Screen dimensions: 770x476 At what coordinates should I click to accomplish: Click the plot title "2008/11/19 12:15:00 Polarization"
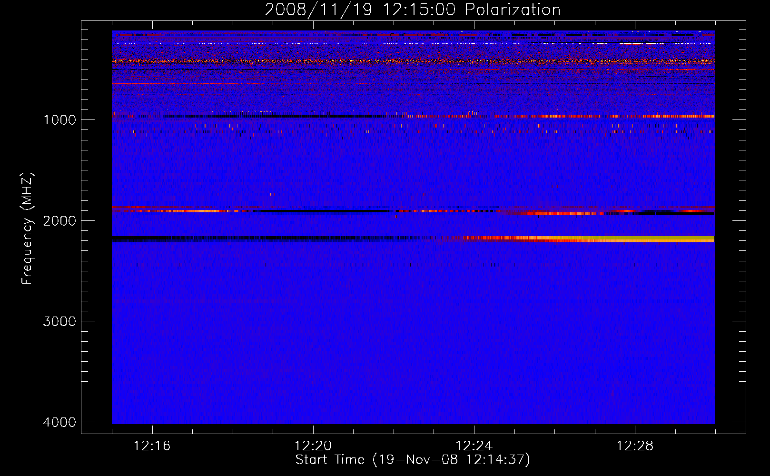(x=413, y=10)
